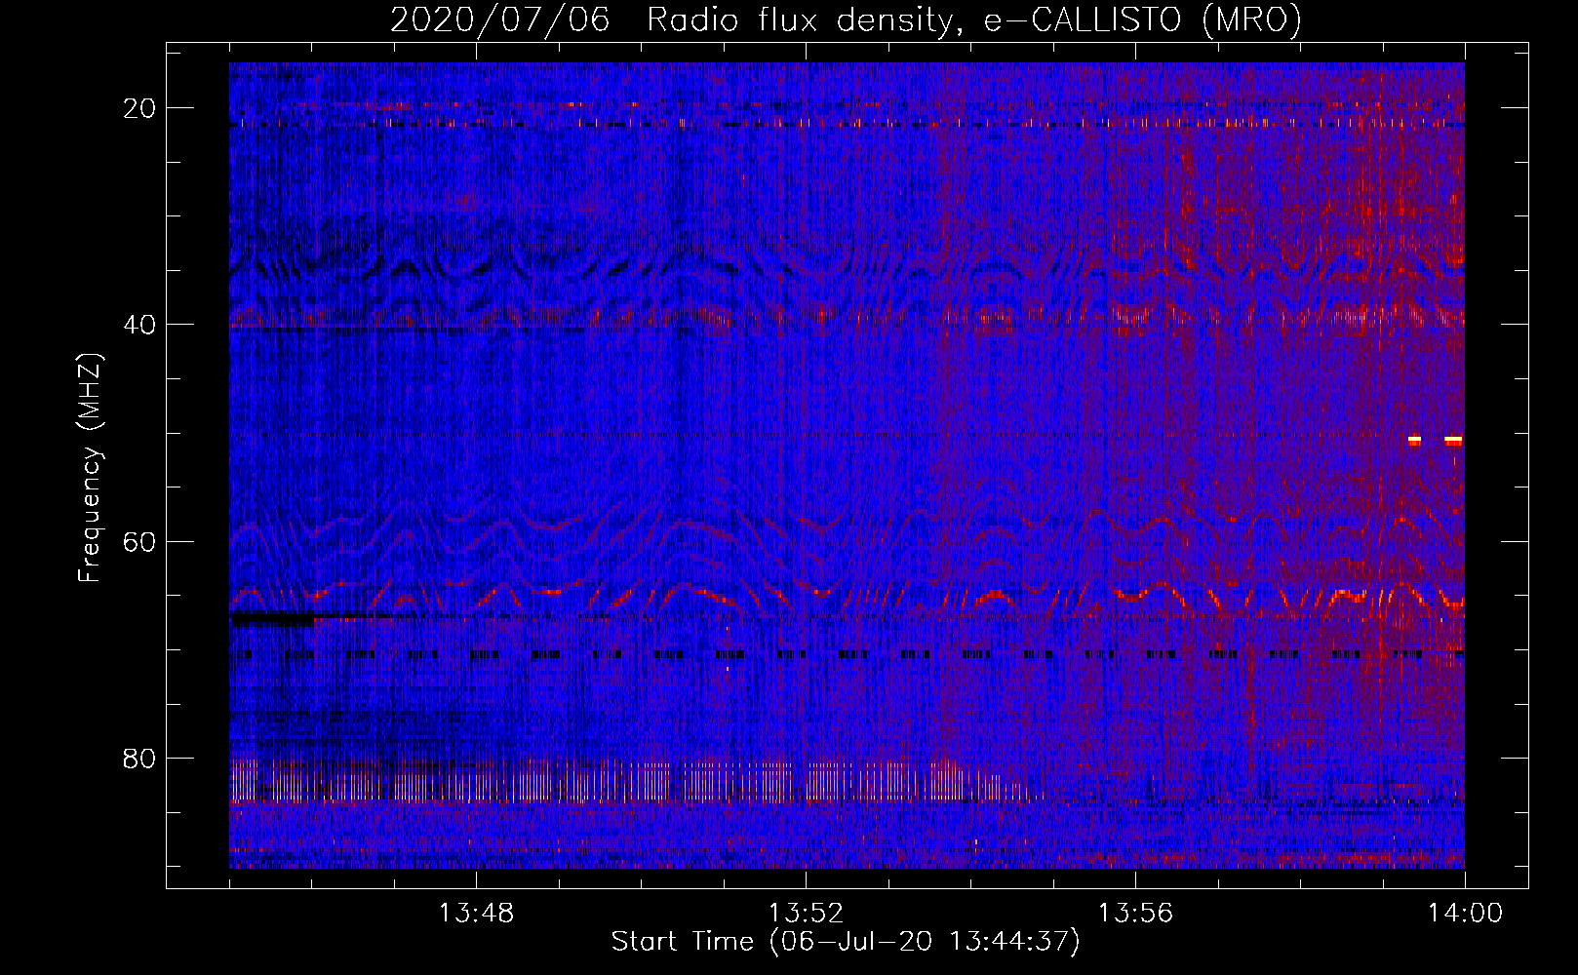This screenshot has width=1578, height=975.
Task: Click the 'Frequency (MHZ)' y-axis label
Action: 90,468
